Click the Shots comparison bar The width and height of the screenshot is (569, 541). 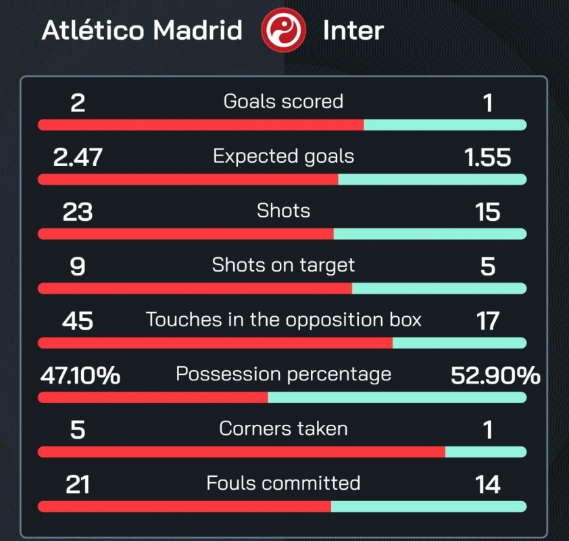pos(282,234)
